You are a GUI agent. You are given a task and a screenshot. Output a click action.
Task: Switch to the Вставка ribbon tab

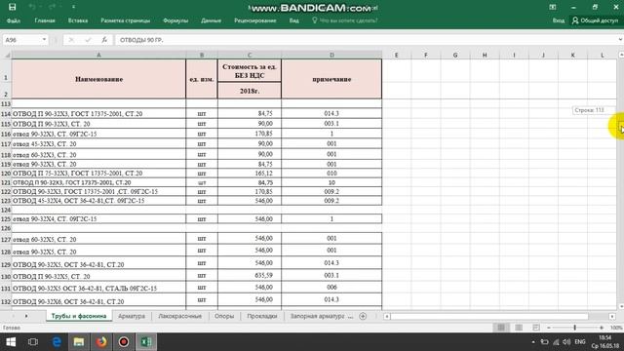point(78,20)
